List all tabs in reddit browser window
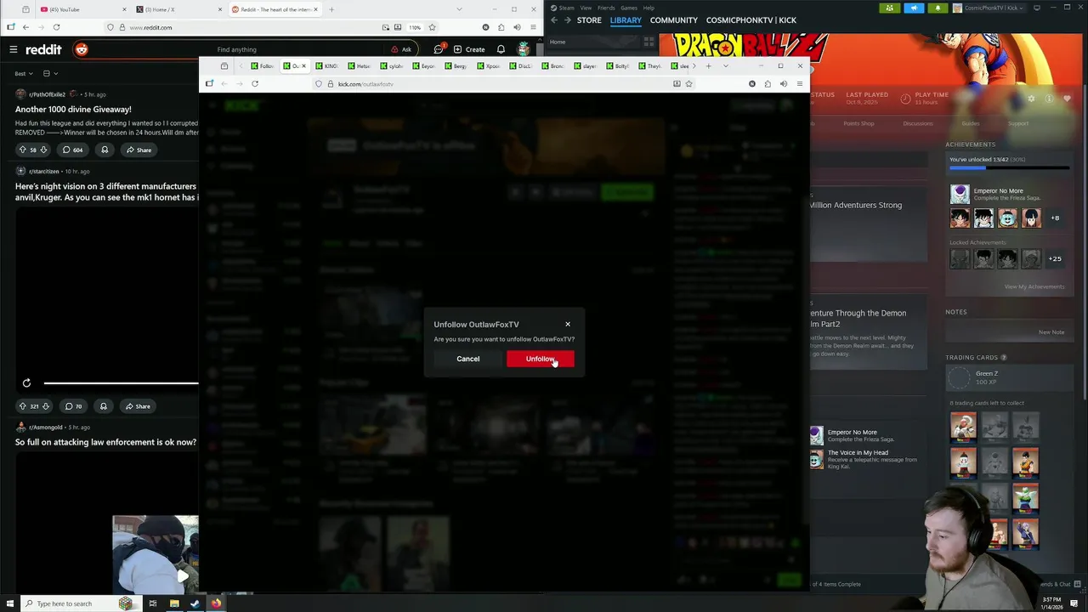 click(x=460, y=9)
